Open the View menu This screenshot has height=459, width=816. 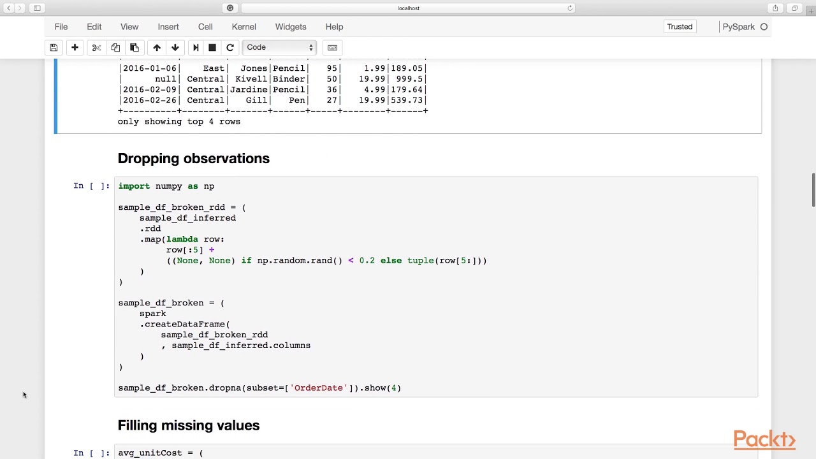[129, 27]
